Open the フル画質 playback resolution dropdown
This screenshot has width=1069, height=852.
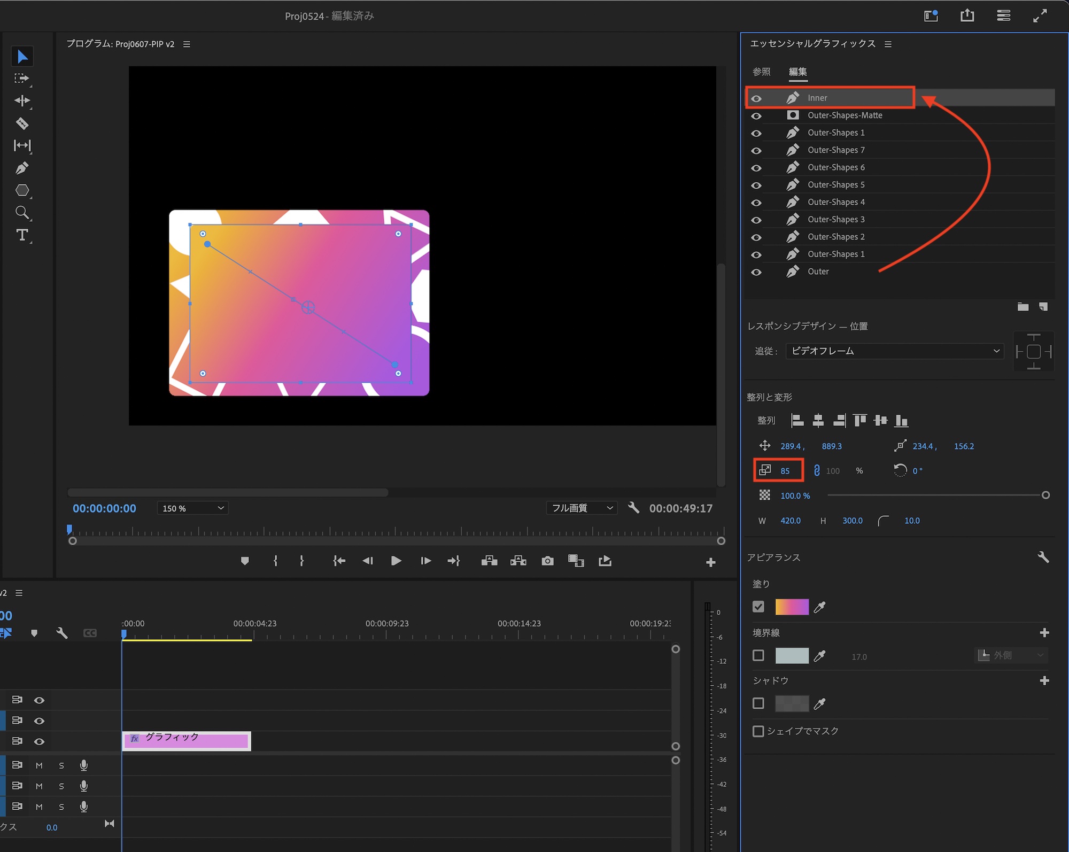tap(582, 508)
